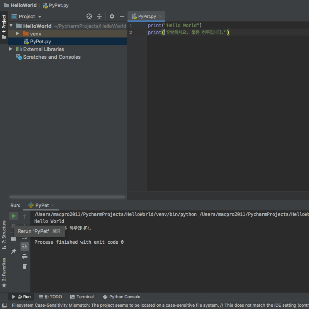Click the Filesystem Case-Sensitivity Mismatch status message
Viewport: 309px width, 309px height.
pyautogui.click(x=160, y=305)
